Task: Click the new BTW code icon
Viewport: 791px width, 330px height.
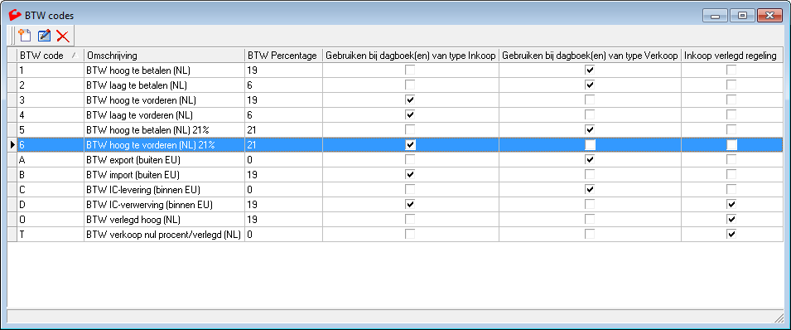Action: tap(25, 36)
